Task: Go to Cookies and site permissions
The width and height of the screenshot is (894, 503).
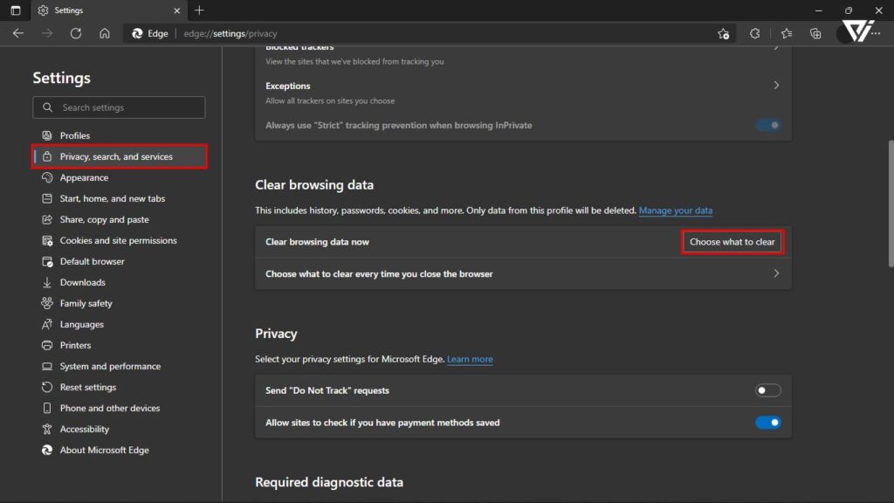Action: coord(119,241)
